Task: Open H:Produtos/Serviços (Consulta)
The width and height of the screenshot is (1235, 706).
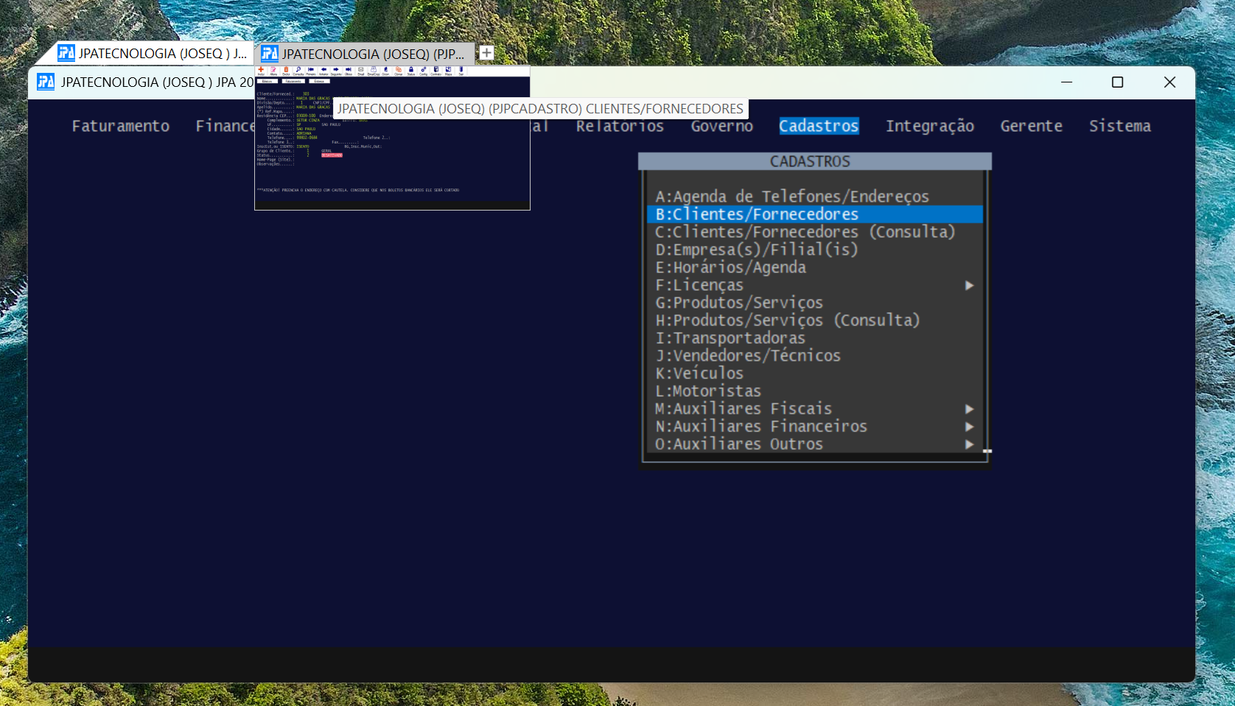Action: point(787,320)
